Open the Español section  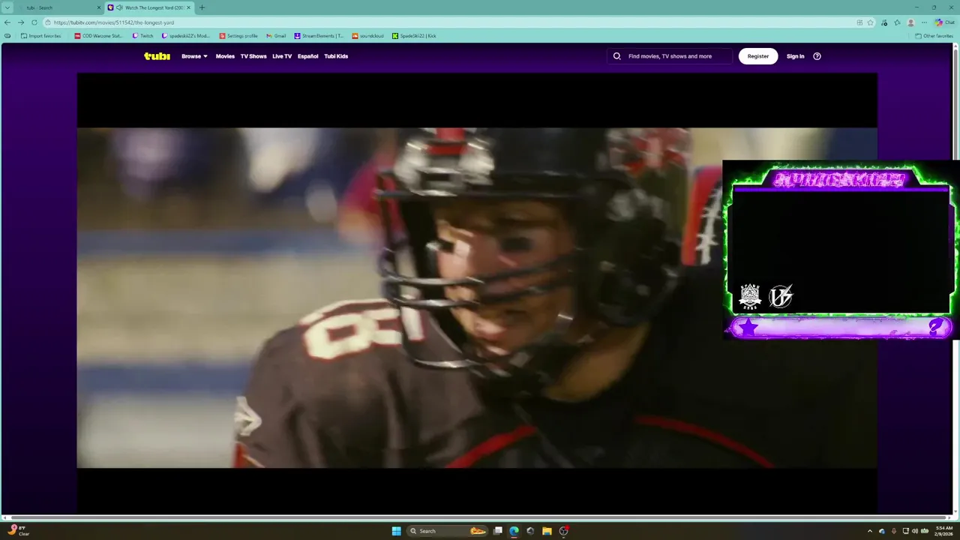click(x=307, y=56)
